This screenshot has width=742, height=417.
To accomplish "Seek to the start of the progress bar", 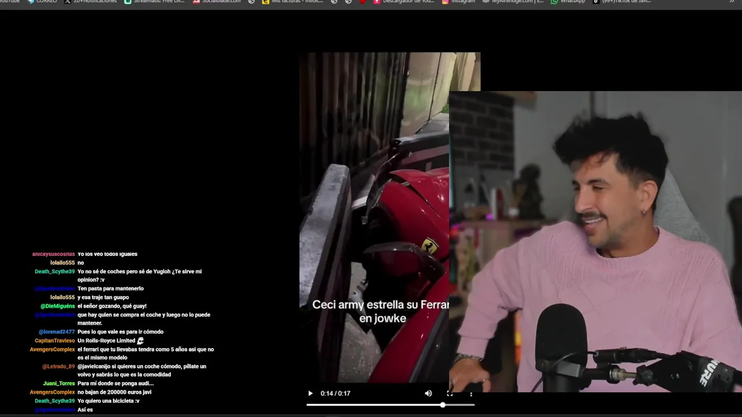I will click(x=308, y=405).
